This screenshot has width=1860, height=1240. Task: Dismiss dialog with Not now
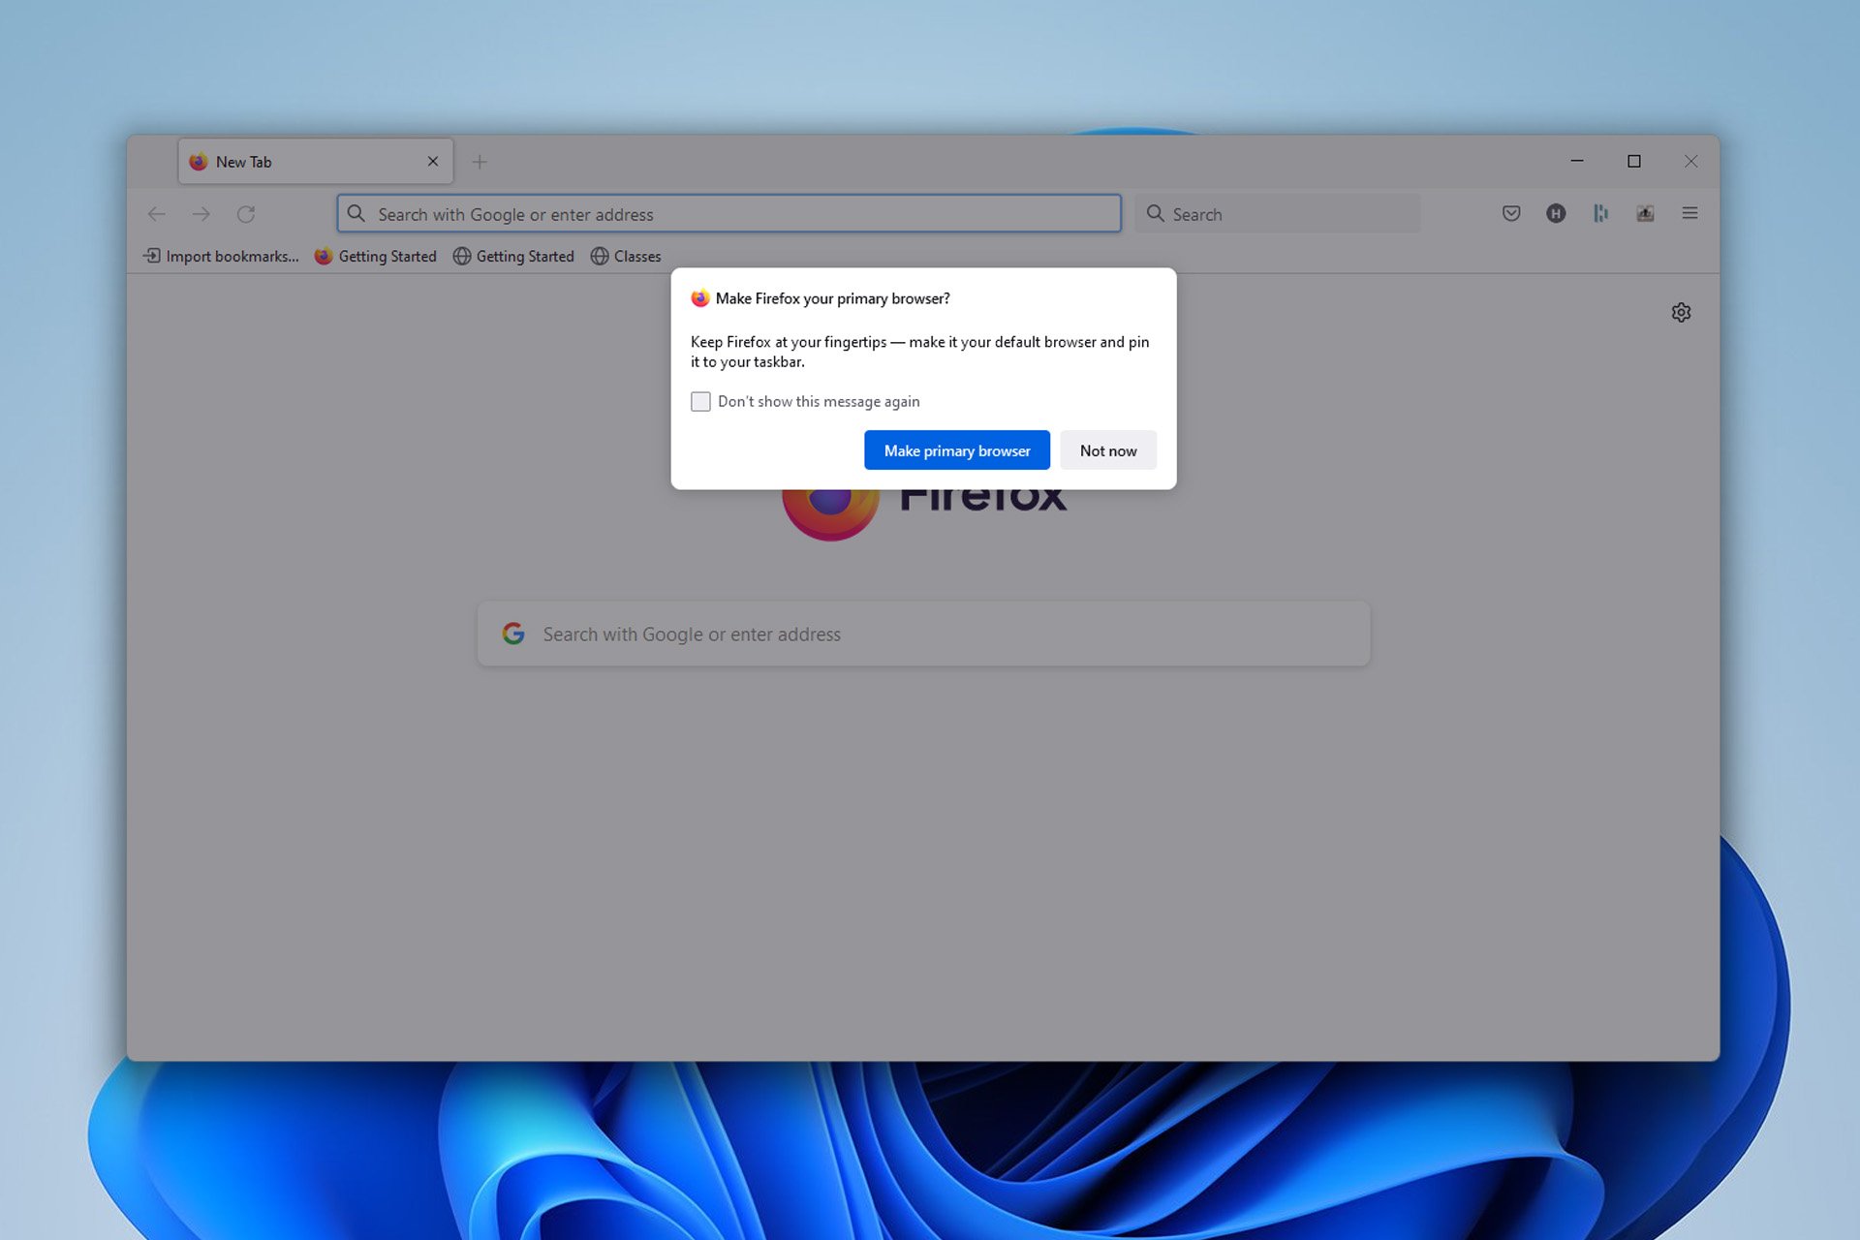(x=1108, y=450)
